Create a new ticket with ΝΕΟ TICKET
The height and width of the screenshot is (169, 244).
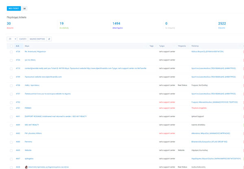pyautogui.click(x=14, y=9)
